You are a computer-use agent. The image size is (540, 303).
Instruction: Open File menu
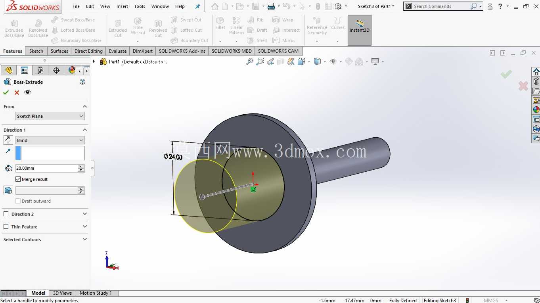[76, 6]
